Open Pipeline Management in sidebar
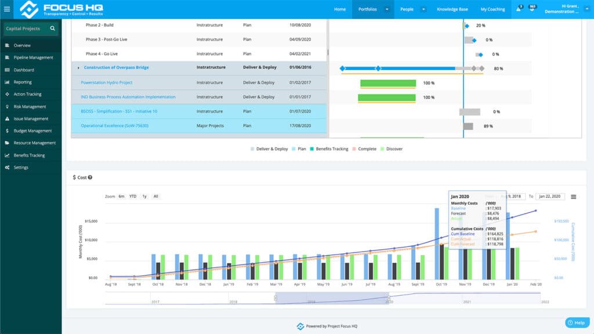Image resolution: width=594 pixels, height=334 pixels. [33, 57]
